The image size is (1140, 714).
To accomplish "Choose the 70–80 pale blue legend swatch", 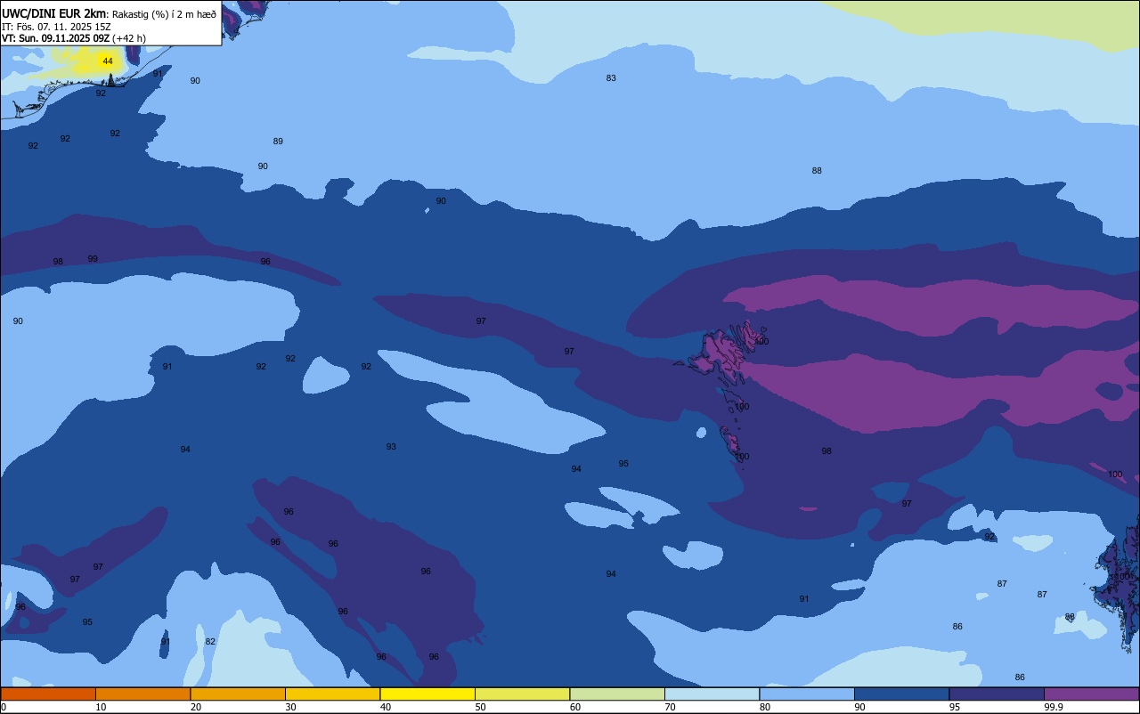I will point(712,694).
